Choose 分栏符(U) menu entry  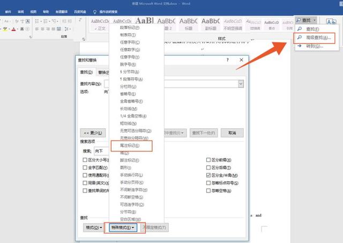coord(128,86)
